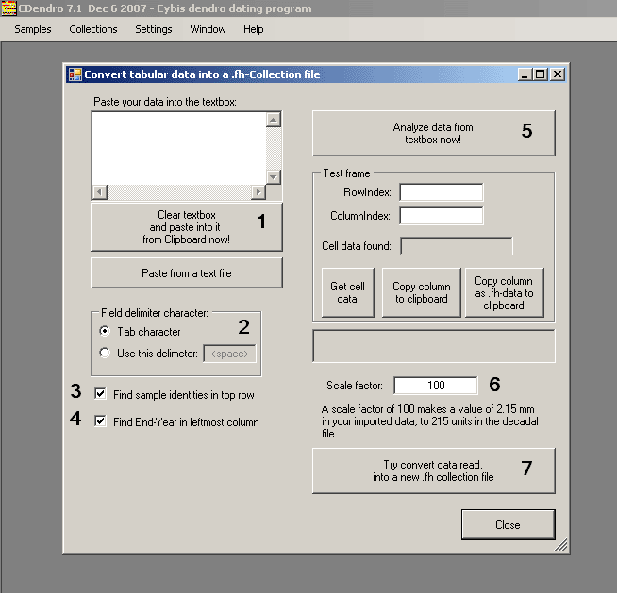Close the Convert dialog with the X button
This screenshot has height=593, width=617.
pyautogui.click(x=558, y=74)
